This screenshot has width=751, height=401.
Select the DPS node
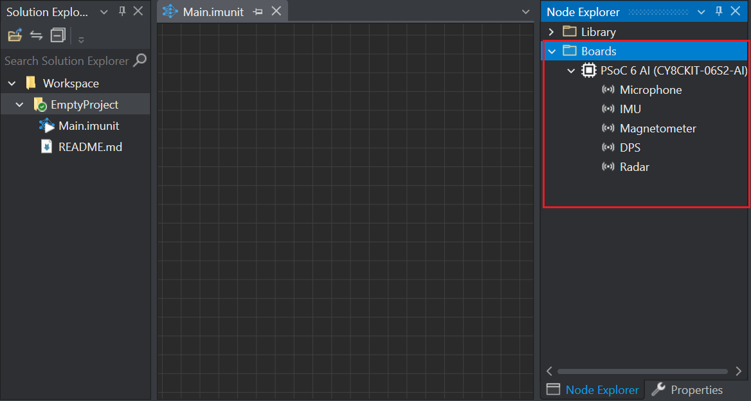coord(630,147)
